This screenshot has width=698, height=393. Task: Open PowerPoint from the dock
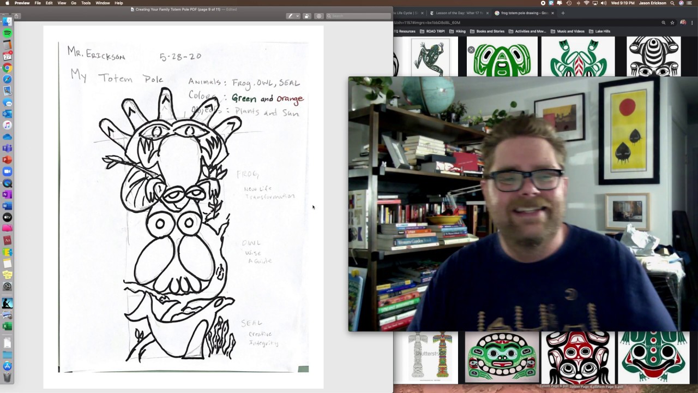[7, 160]
